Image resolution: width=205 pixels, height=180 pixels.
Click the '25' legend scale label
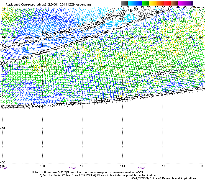click(x=157, y=7)
